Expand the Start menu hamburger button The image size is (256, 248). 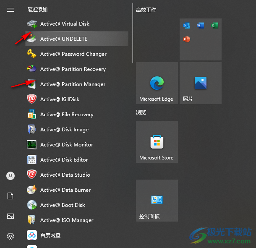click(x=10, y=10)
